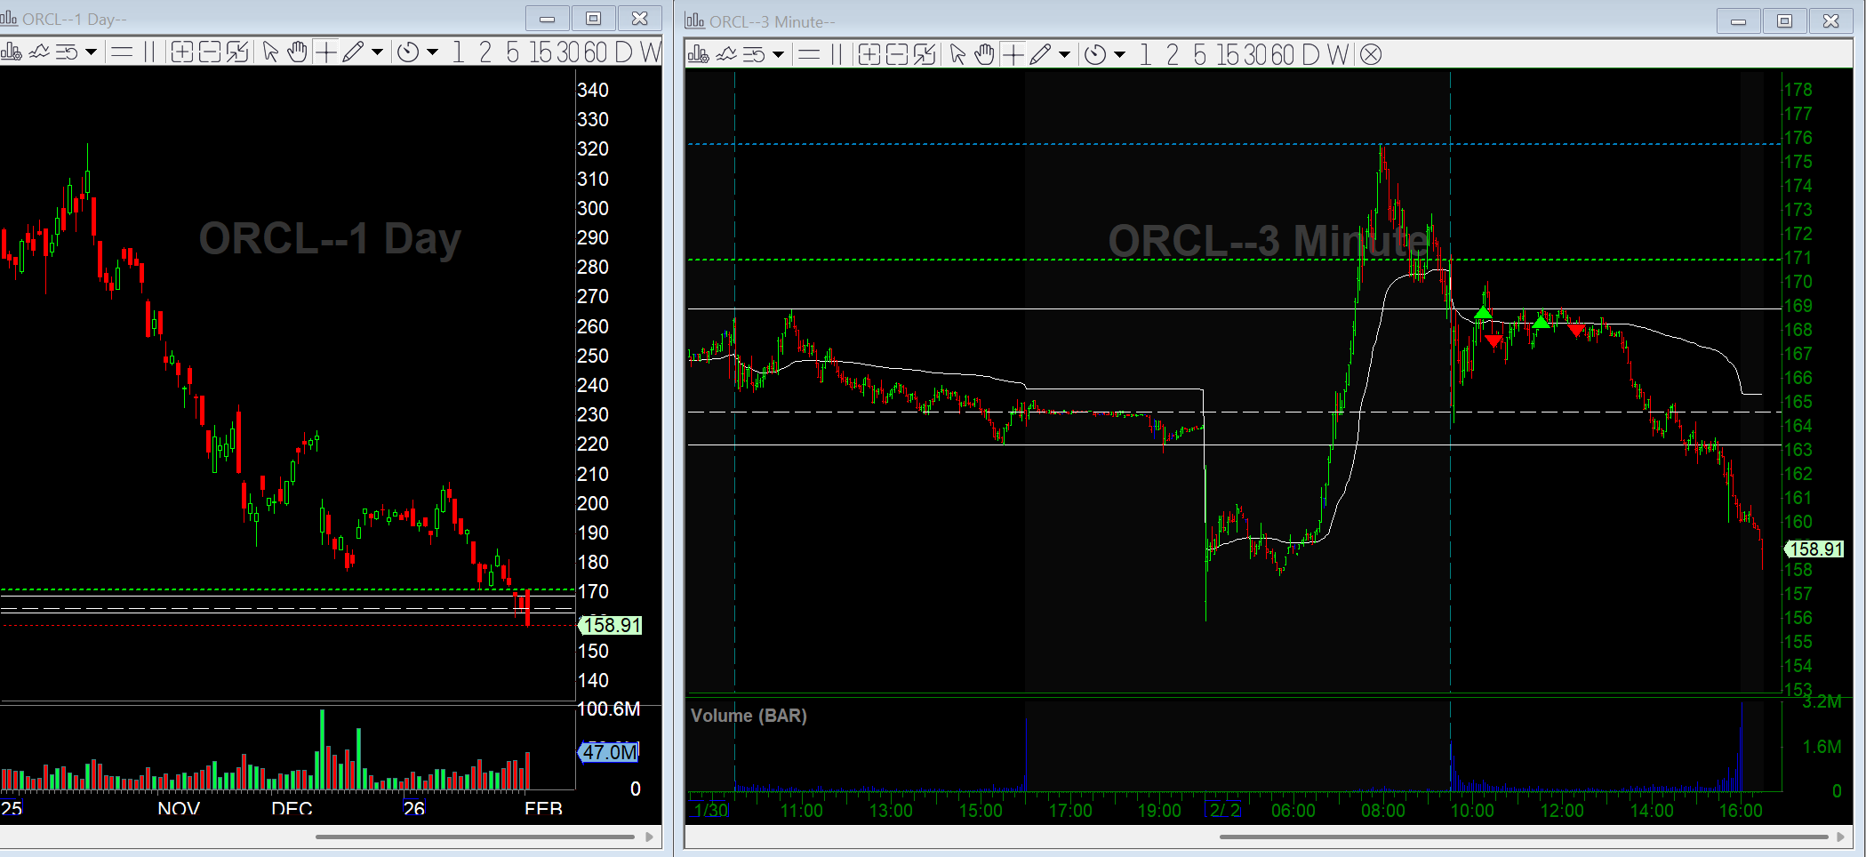Select horizontal lines tool in 1 Day toolbar
1866x857 pixels.
tap(122, 52)
